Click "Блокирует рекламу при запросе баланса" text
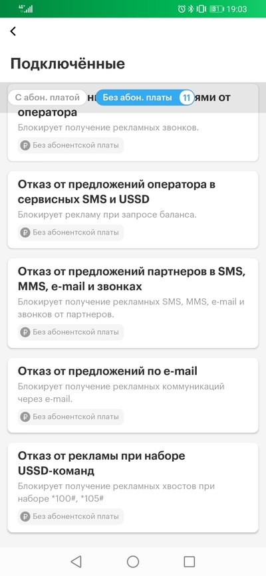 tap(107, 215)
